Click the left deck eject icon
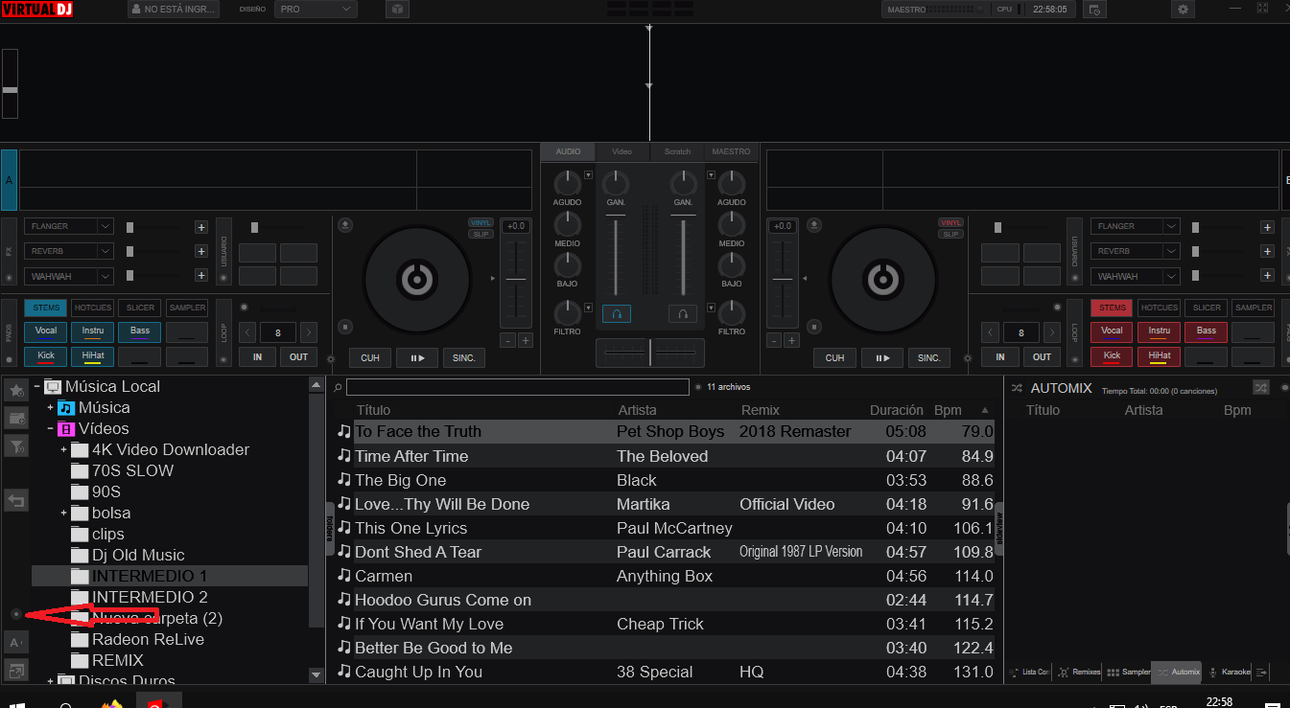The width and height of the screenshot is (1290, 708). click(345, 225)
